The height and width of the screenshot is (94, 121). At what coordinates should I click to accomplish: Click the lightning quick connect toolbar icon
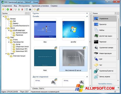point(3,9)
